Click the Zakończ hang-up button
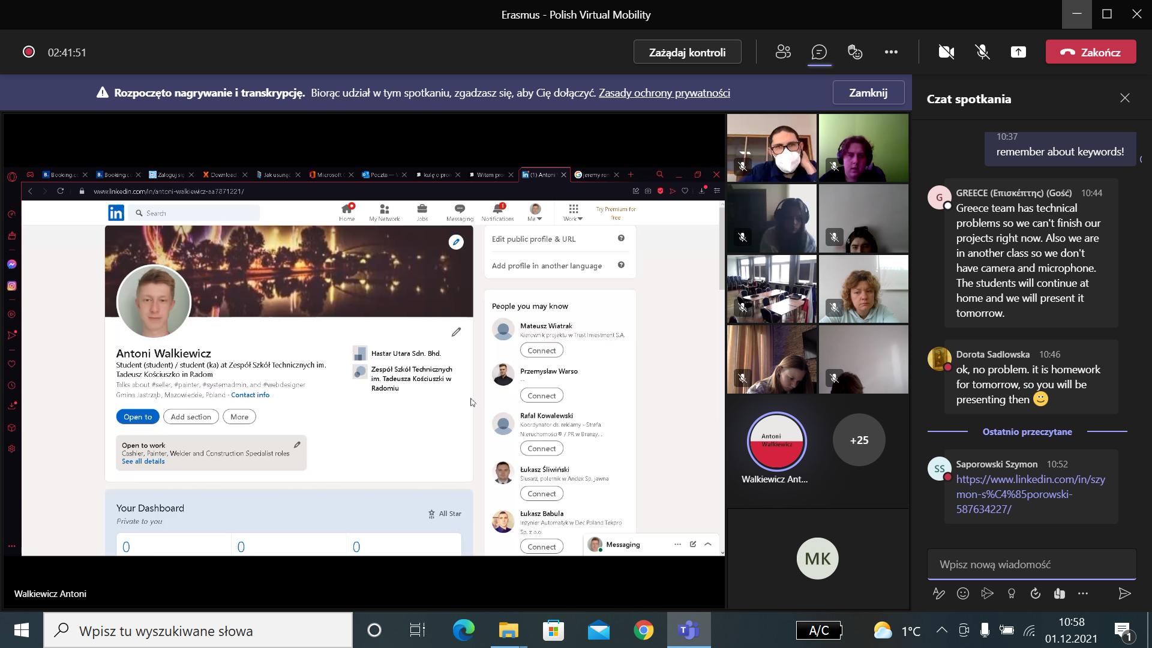This screenshot has height=648, width=1152. 1091,52
